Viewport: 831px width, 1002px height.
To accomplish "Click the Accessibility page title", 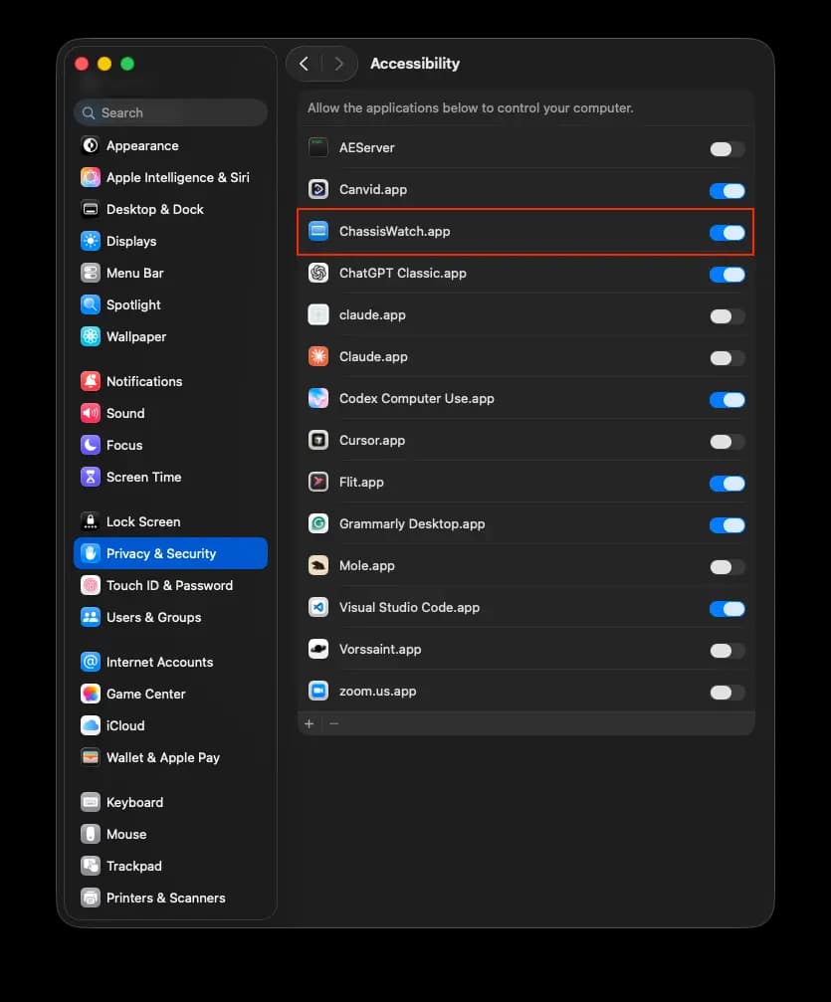I will tap(415, 64).
